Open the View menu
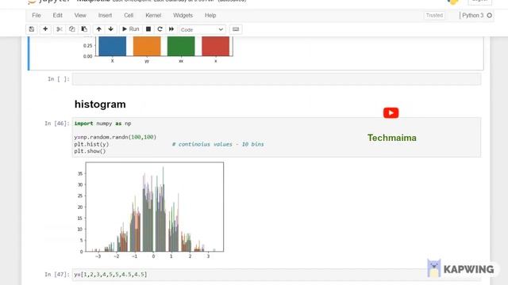Image resolution: width=508 pixels, height=285 pixels. pyautogui.click(x=80, y=15)
